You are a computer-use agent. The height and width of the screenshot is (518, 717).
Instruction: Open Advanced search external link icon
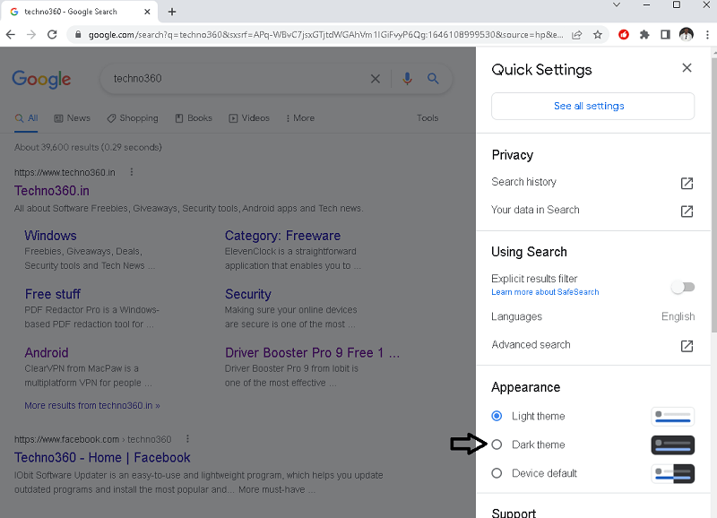(x=687, y=346)
